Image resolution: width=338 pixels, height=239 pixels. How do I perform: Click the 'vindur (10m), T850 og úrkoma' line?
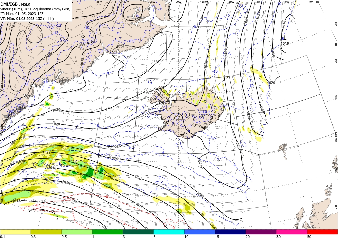click(x=35, y=9)
